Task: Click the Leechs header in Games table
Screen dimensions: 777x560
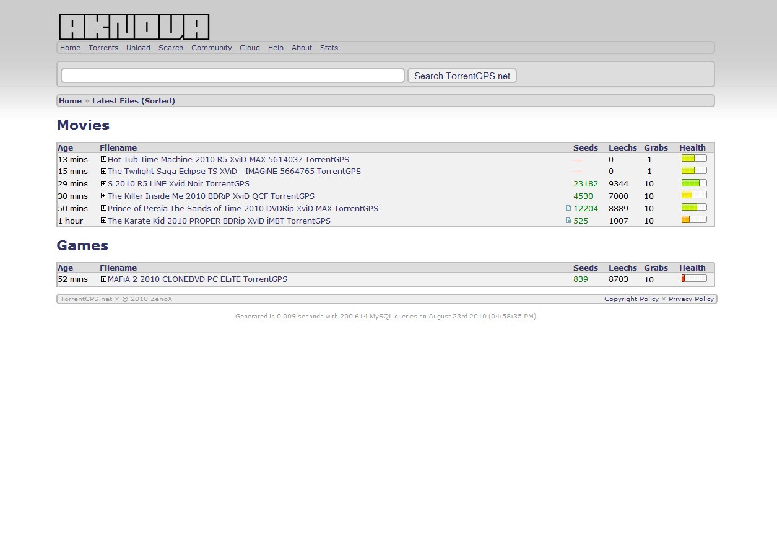Action: 623,268
